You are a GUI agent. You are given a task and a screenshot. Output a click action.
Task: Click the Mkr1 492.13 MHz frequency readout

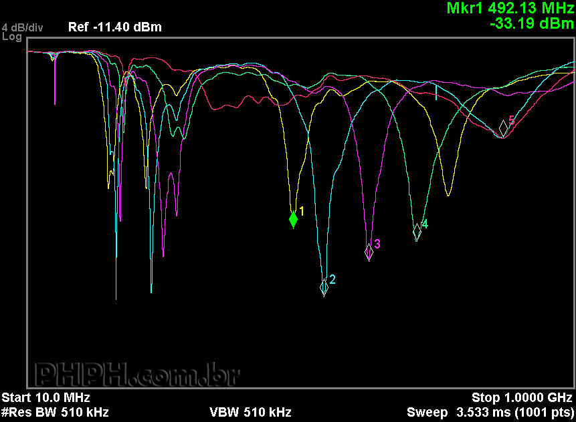tap(510, 9)
